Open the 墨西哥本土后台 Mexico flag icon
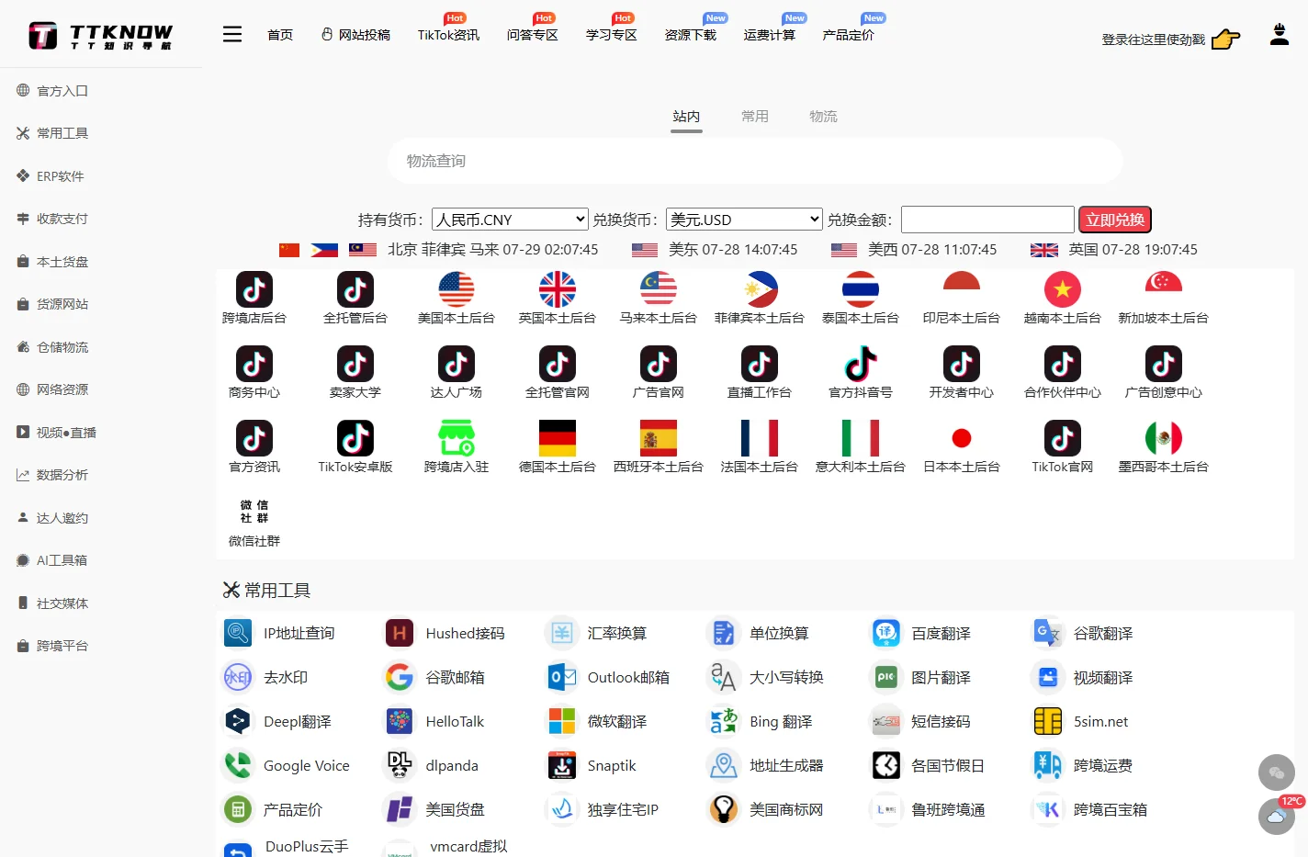Image resolution: width=1308 pixels, height=857 pixels. click(x=1164, y=438)
